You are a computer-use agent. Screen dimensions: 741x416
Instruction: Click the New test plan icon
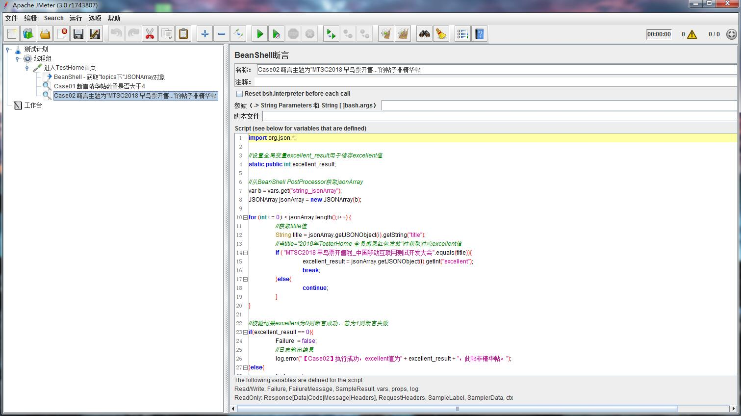pos(12,34)
